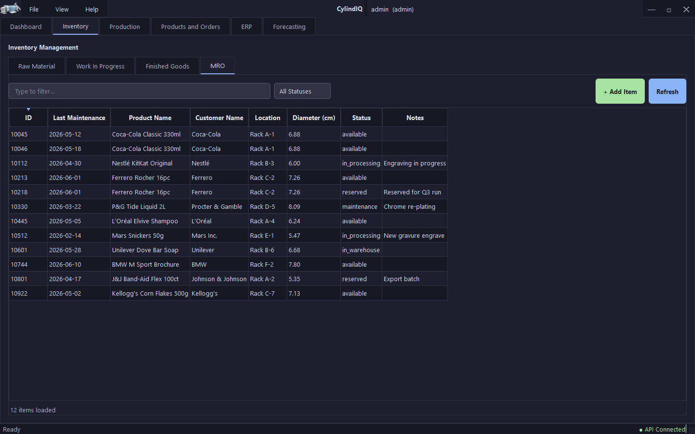695x434 pixels.
Task: Click the + Add Item button
Action: (620, 91)
